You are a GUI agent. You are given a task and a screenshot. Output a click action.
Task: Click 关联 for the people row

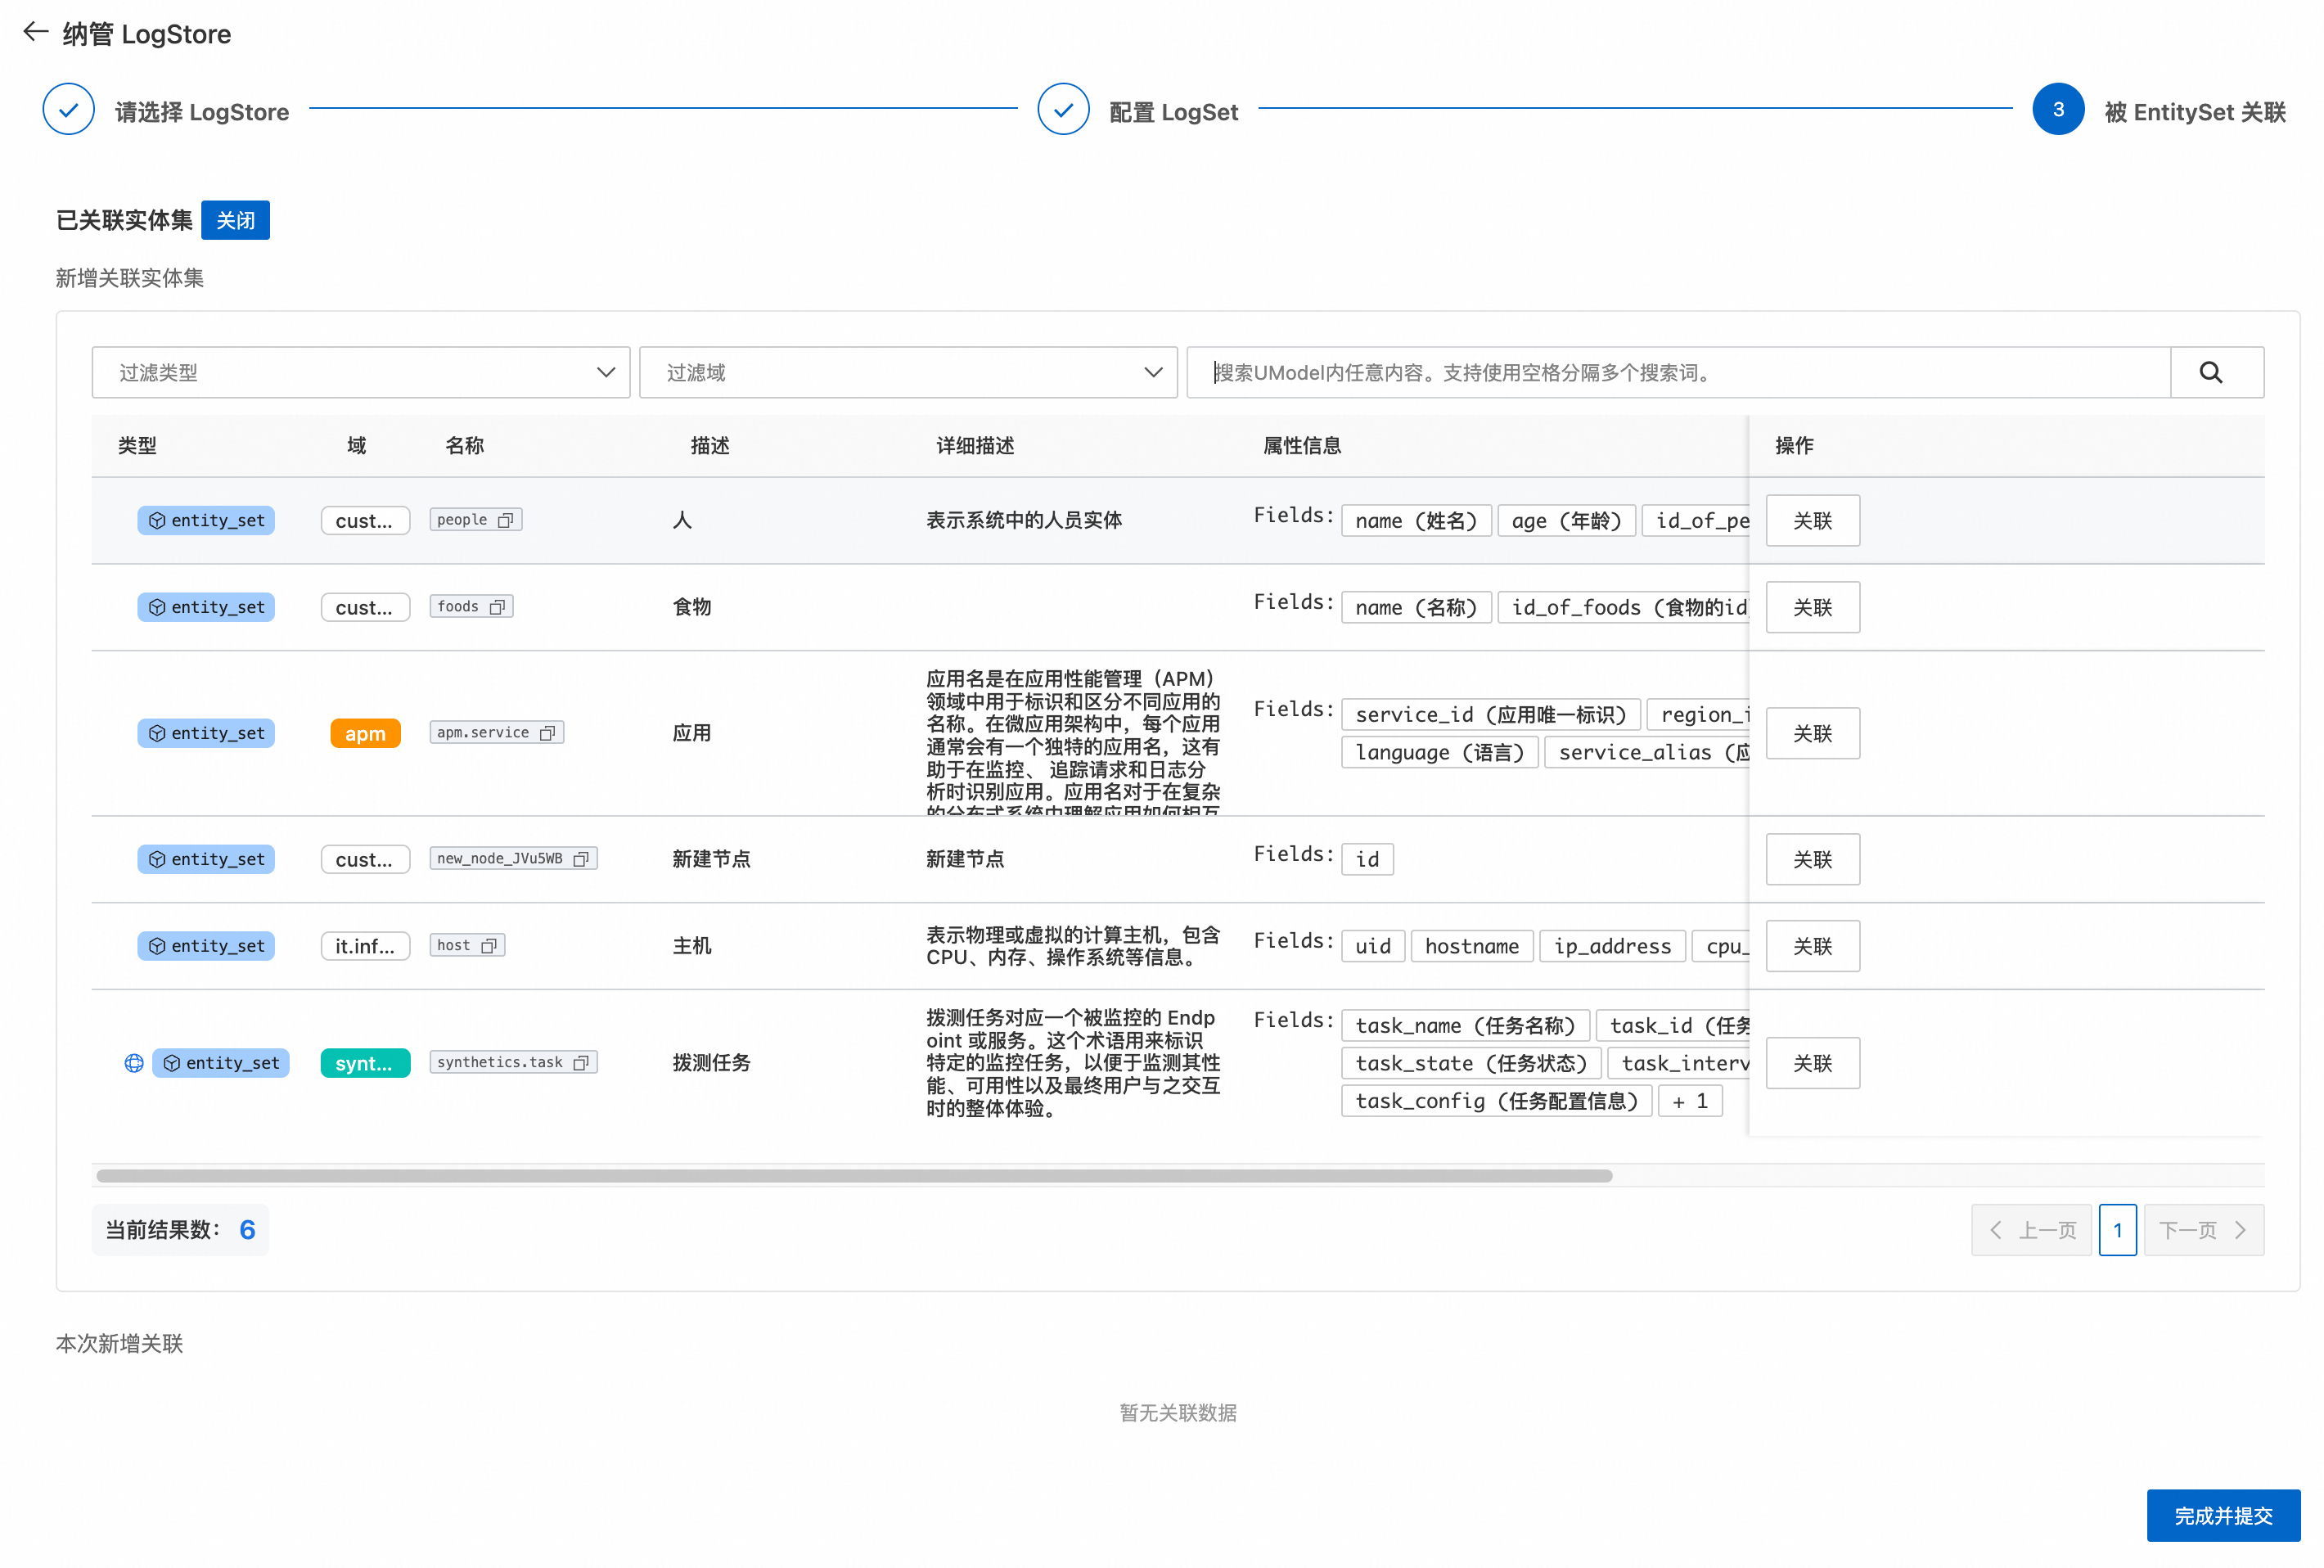[x=1812, y=521]
